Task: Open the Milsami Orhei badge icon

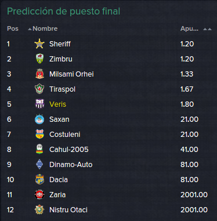Action: 39,74
